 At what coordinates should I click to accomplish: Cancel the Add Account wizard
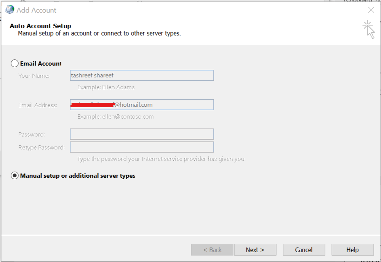pos(304,249)
